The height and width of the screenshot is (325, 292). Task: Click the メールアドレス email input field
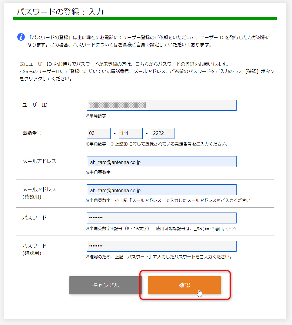click(x=161, y=162)
